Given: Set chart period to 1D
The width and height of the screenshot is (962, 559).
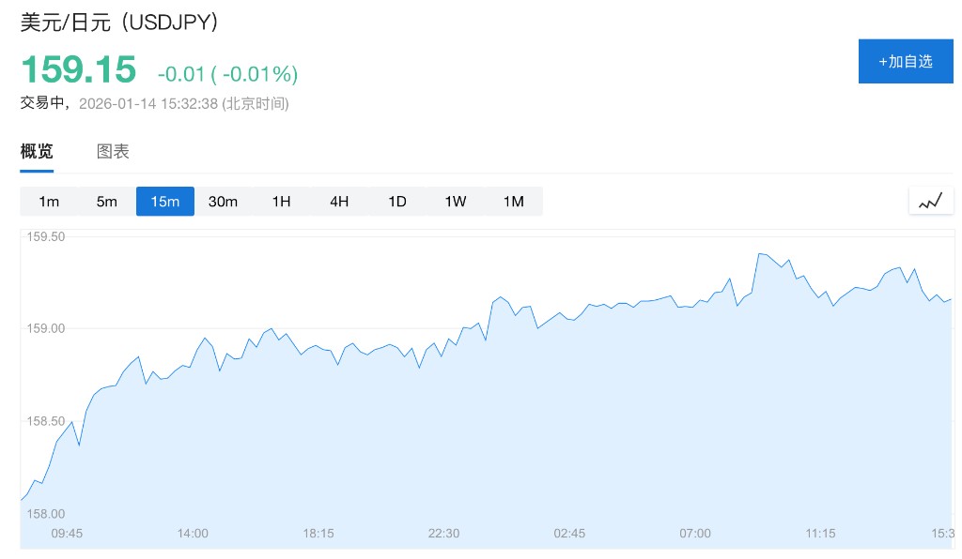Looking at the screenshot, I should click(397, 202).
